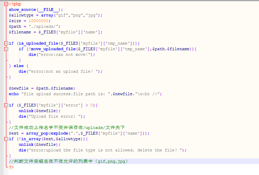Click the echo keyword
The width and height of the screenshot is (259, 175).
tap(14, 94)
